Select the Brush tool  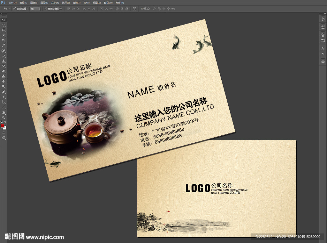point(4,56)
